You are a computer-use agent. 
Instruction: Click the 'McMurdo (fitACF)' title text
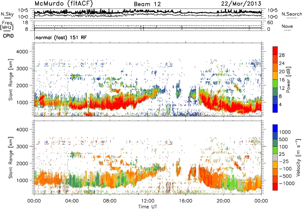coord(63,4)
